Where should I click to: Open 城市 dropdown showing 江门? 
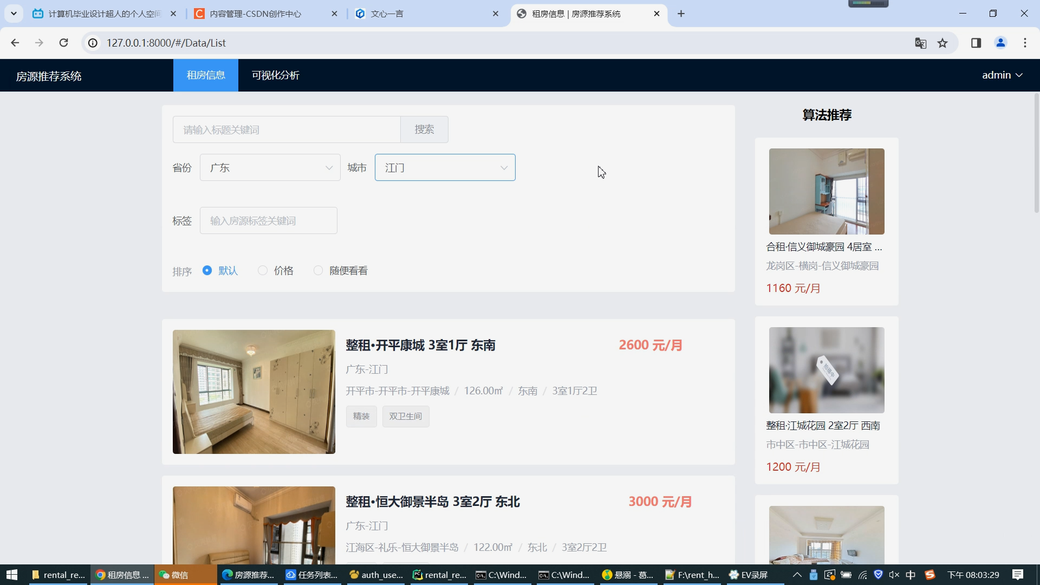445,168
